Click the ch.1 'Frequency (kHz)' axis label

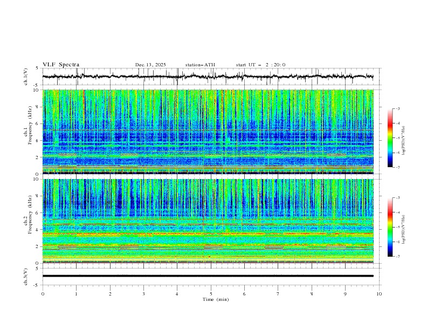pyautogui.click(x=30, y=125)
